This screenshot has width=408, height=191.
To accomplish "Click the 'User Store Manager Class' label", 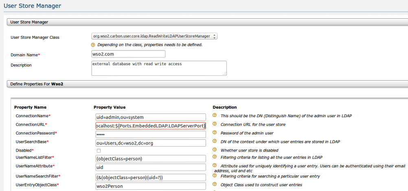I will pyautogui.click(x=35, y=37).
